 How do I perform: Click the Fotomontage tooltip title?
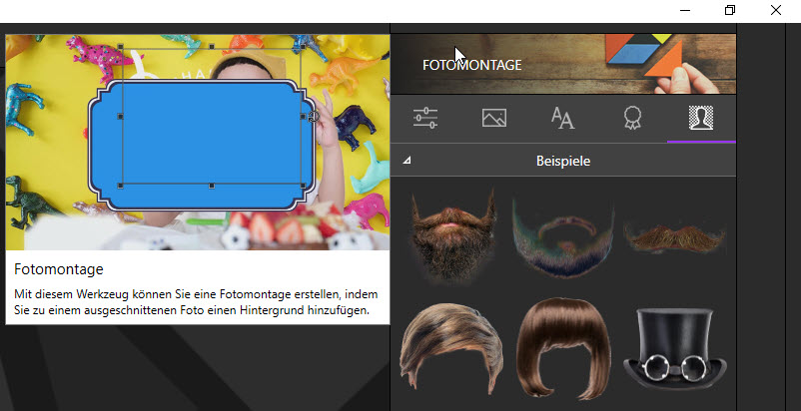pos(59,269)
